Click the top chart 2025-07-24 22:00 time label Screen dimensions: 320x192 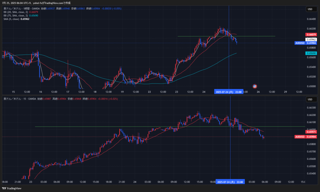pos(229,92)
